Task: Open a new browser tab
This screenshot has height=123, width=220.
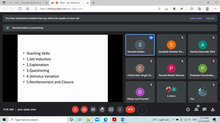Action: point(93,3)
